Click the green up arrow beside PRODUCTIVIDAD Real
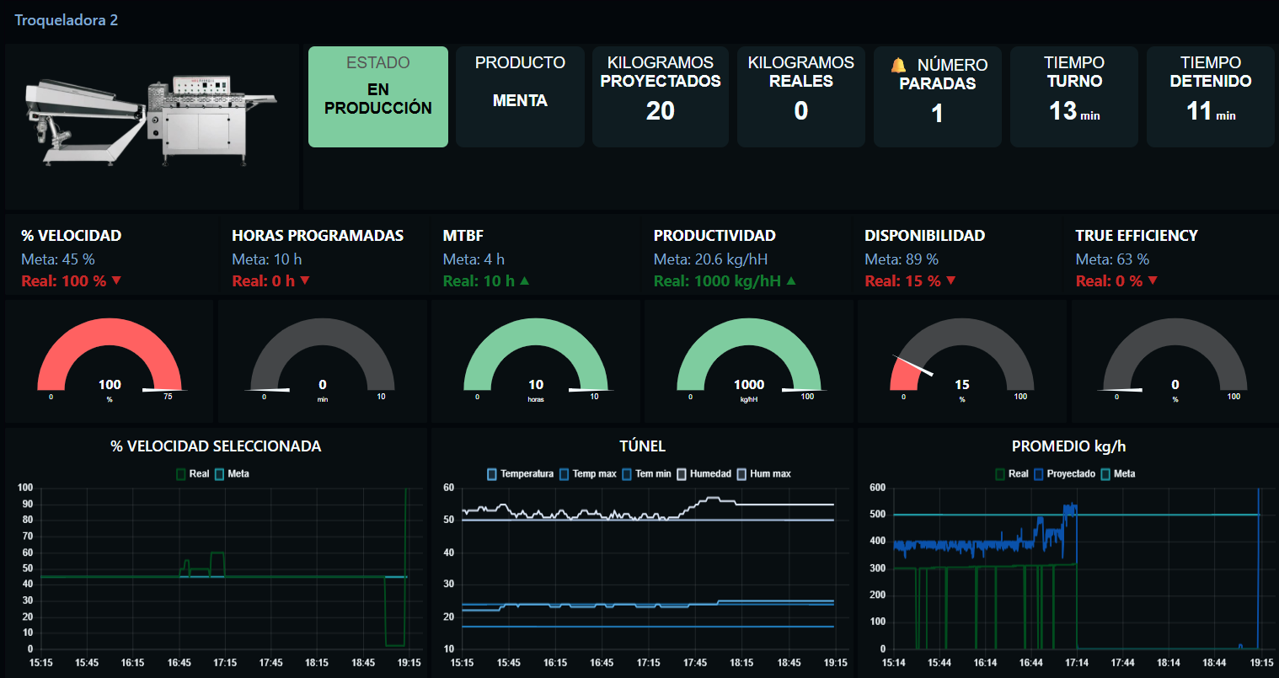The height and width of the screenshot is (678, 1279). pos(791,280)
